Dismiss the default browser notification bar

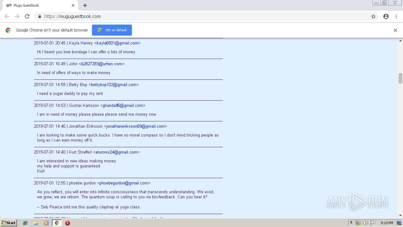coord(395,30)
